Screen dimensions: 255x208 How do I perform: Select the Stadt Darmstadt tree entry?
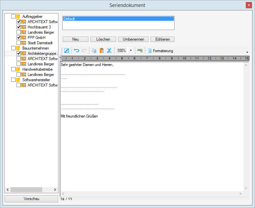(40, 43)
